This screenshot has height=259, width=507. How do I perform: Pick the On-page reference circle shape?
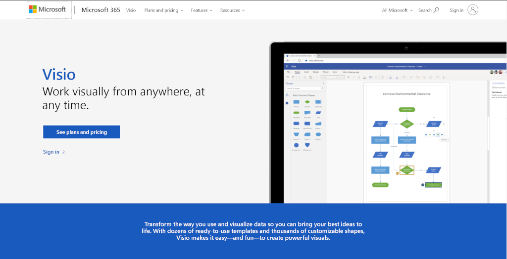(296, 145)
